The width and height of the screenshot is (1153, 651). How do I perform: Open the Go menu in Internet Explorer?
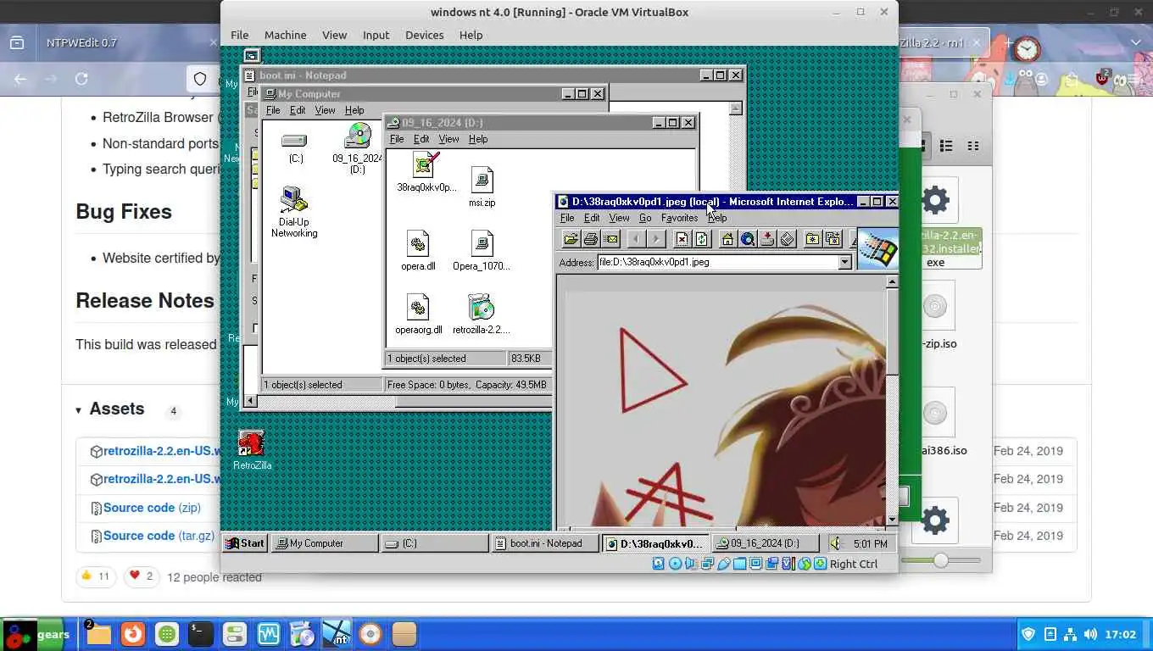click(x=645, y=218)
